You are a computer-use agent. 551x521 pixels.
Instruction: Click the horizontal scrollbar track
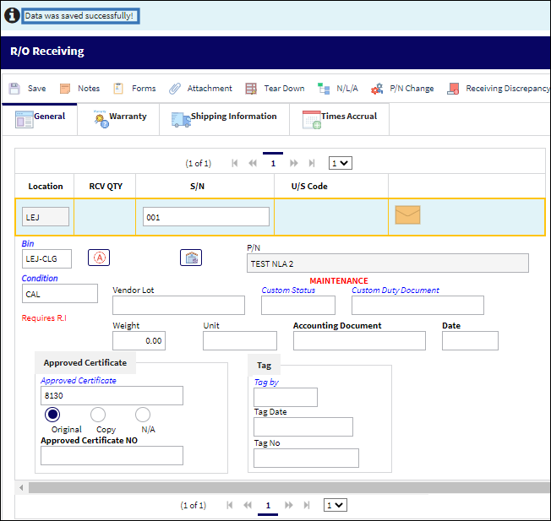coord(289,488)
